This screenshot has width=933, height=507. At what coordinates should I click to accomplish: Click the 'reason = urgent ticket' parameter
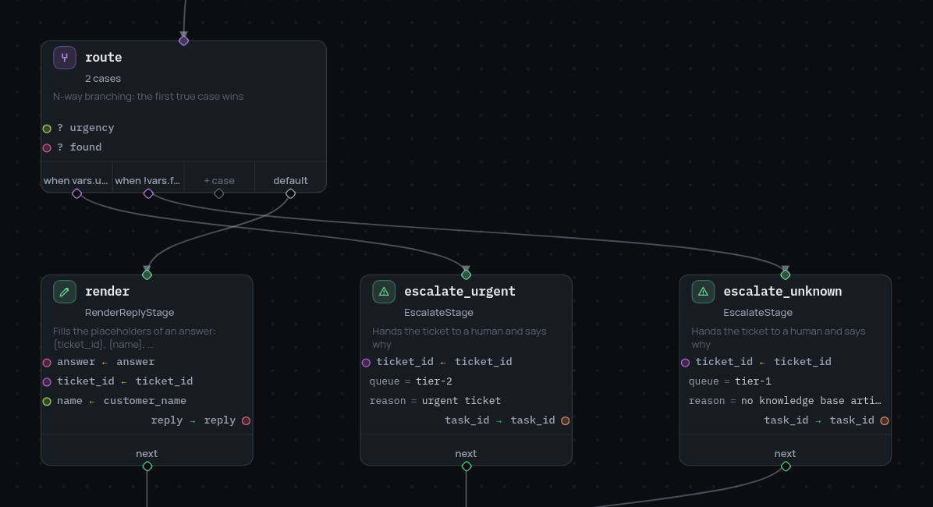coord(435,401)
